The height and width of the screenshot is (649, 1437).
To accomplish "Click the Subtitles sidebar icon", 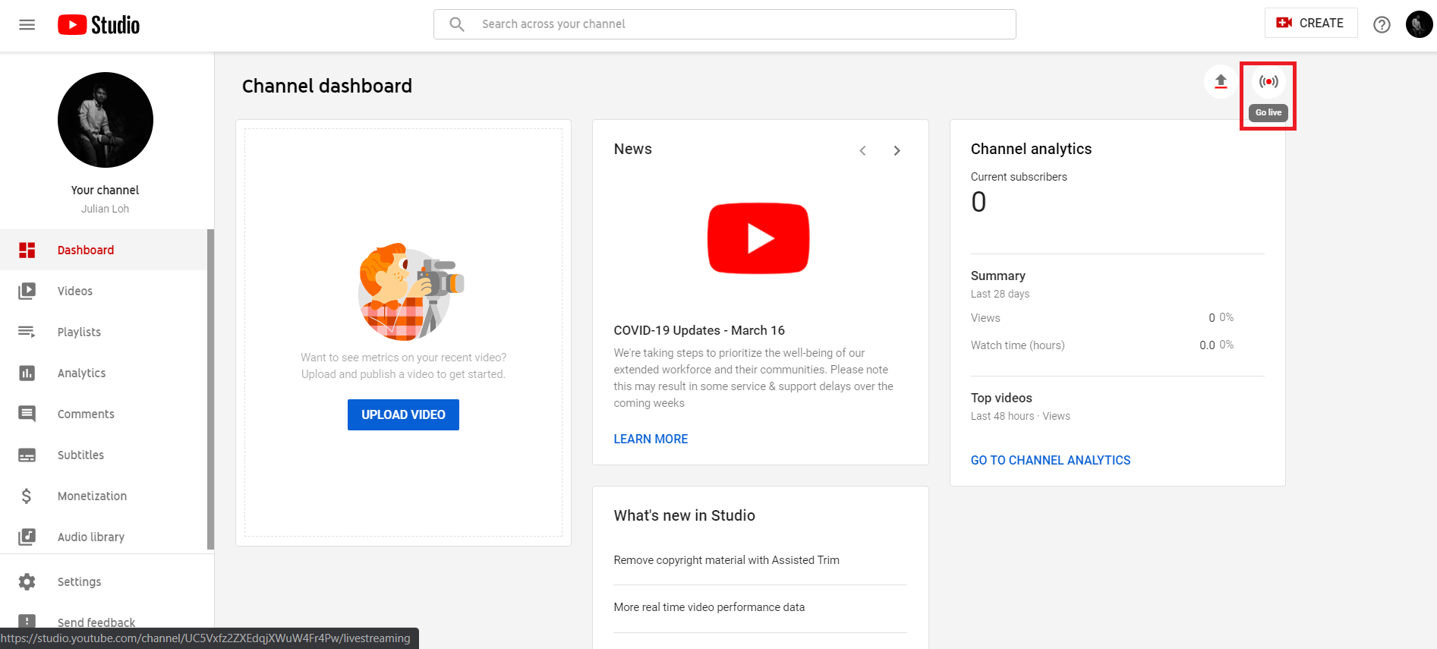I will [x=27, y=455].
